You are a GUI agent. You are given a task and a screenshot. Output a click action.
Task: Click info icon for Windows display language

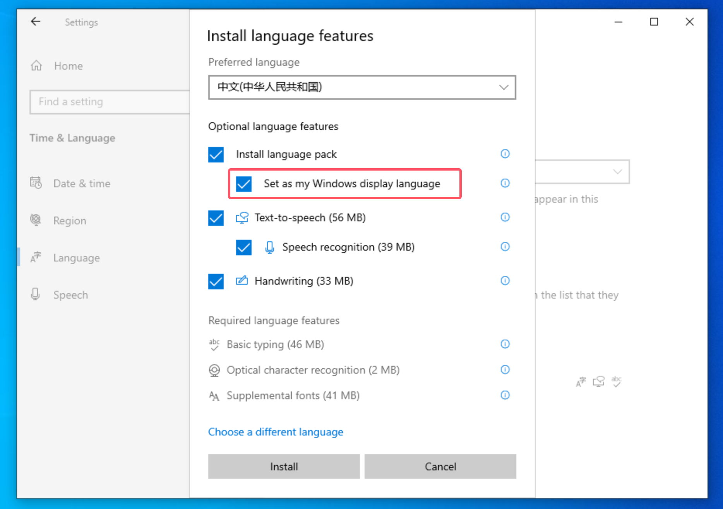click(x=505, y=183)
